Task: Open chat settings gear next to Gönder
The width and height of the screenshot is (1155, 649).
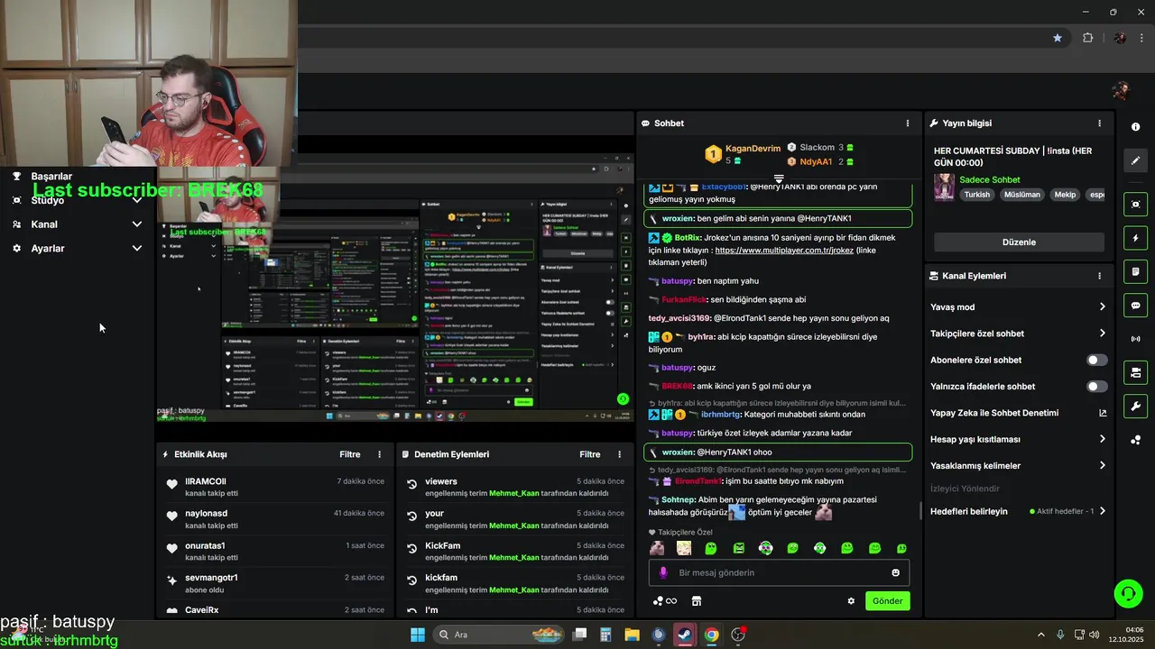Action: (x=850, y=601)
